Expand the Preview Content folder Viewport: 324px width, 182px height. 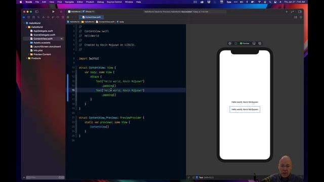point(29,54)
